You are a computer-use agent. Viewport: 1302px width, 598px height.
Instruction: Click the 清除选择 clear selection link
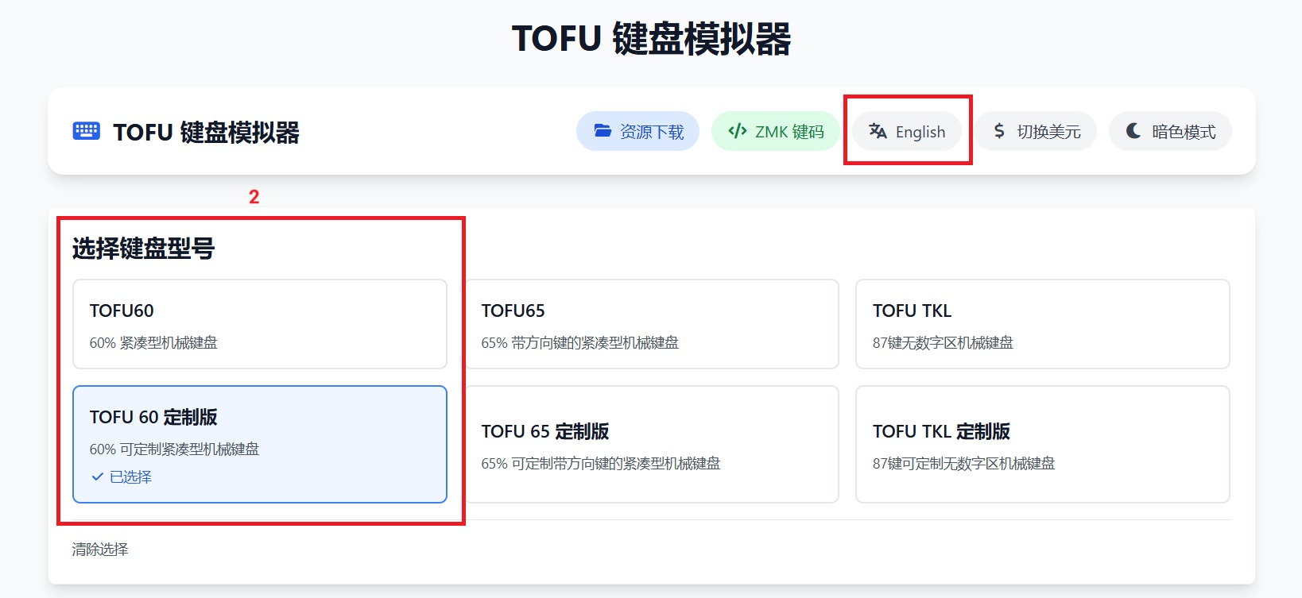pos(100,550)
